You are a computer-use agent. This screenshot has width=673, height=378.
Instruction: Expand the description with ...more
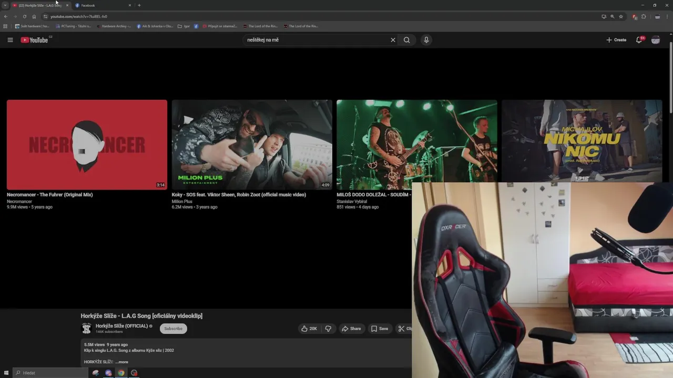[x=122, y=362]
